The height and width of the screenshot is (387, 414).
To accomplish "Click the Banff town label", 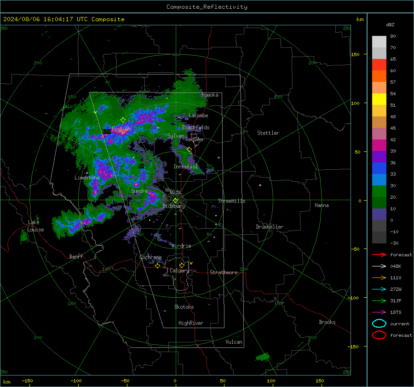I will [76, 256].
